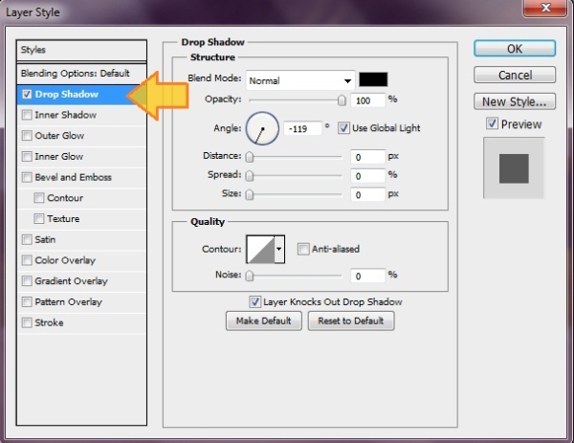
Task: Select Bevel and Emboss style
Action: [73, 177]
